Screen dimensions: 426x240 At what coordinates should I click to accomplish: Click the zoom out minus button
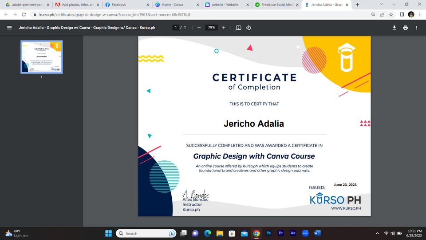[199, 28]
